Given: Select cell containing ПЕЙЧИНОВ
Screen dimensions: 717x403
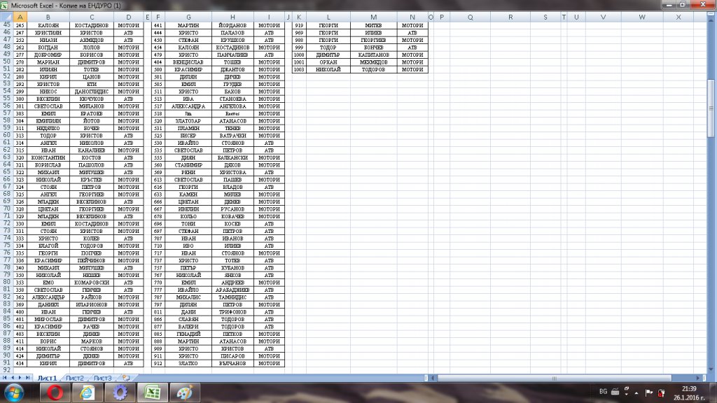Looking at the screenshot, I should point(92,260).
